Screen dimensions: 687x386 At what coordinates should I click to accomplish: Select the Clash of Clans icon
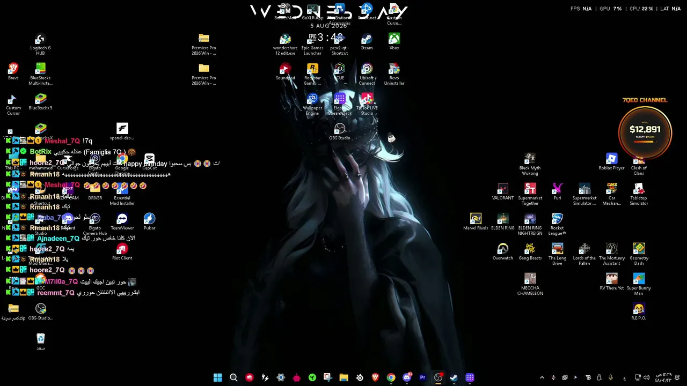639,164
